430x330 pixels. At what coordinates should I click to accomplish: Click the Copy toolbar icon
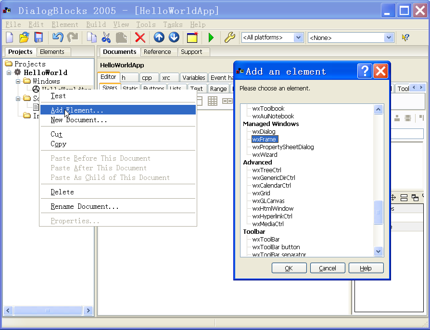(91, 38)
